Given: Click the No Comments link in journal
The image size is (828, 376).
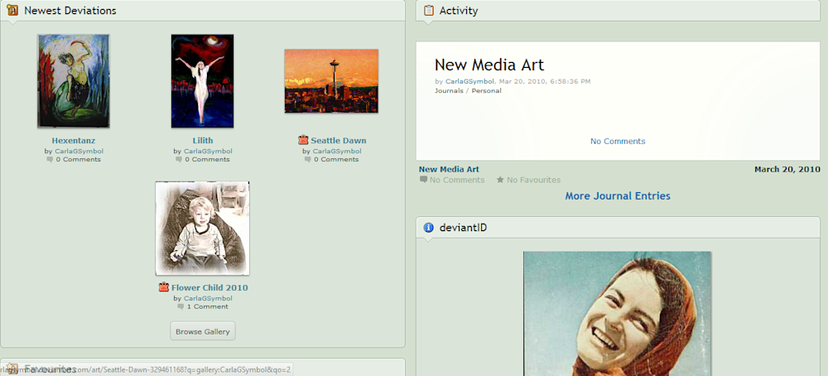Looking at the screenshot, I should [618, 142].
